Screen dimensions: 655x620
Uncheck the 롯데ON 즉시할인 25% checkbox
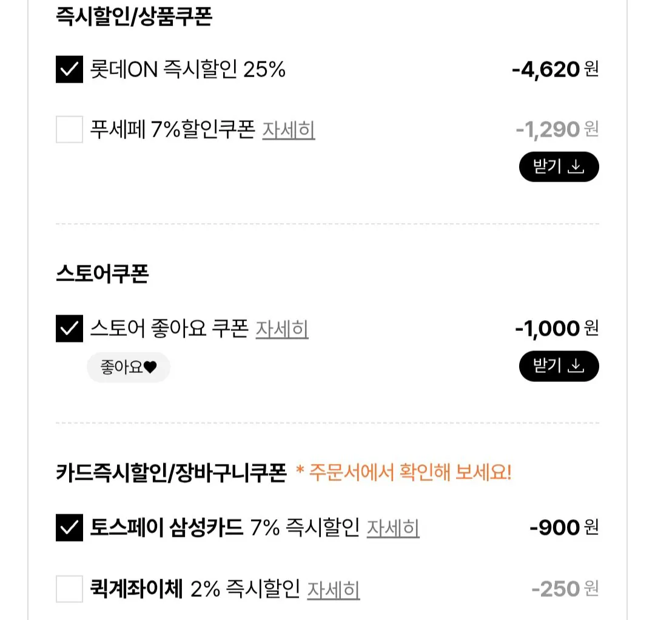click(69, 69)
